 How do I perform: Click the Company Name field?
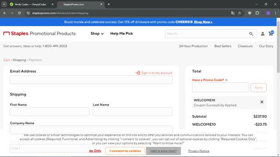[91, 130]
